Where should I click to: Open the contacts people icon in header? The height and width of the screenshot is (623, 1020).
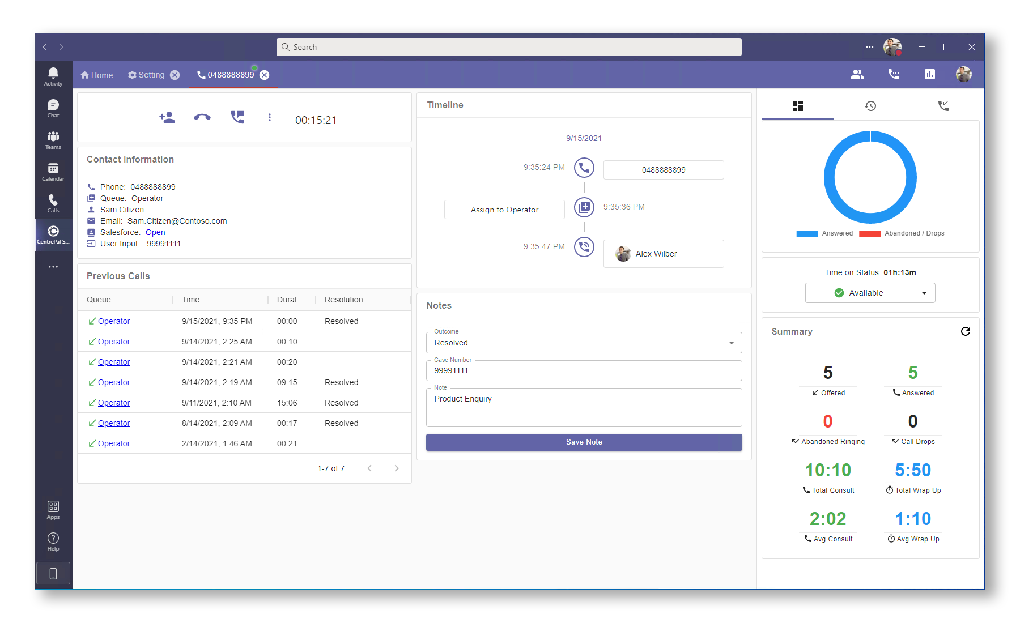tap(857, 74)
